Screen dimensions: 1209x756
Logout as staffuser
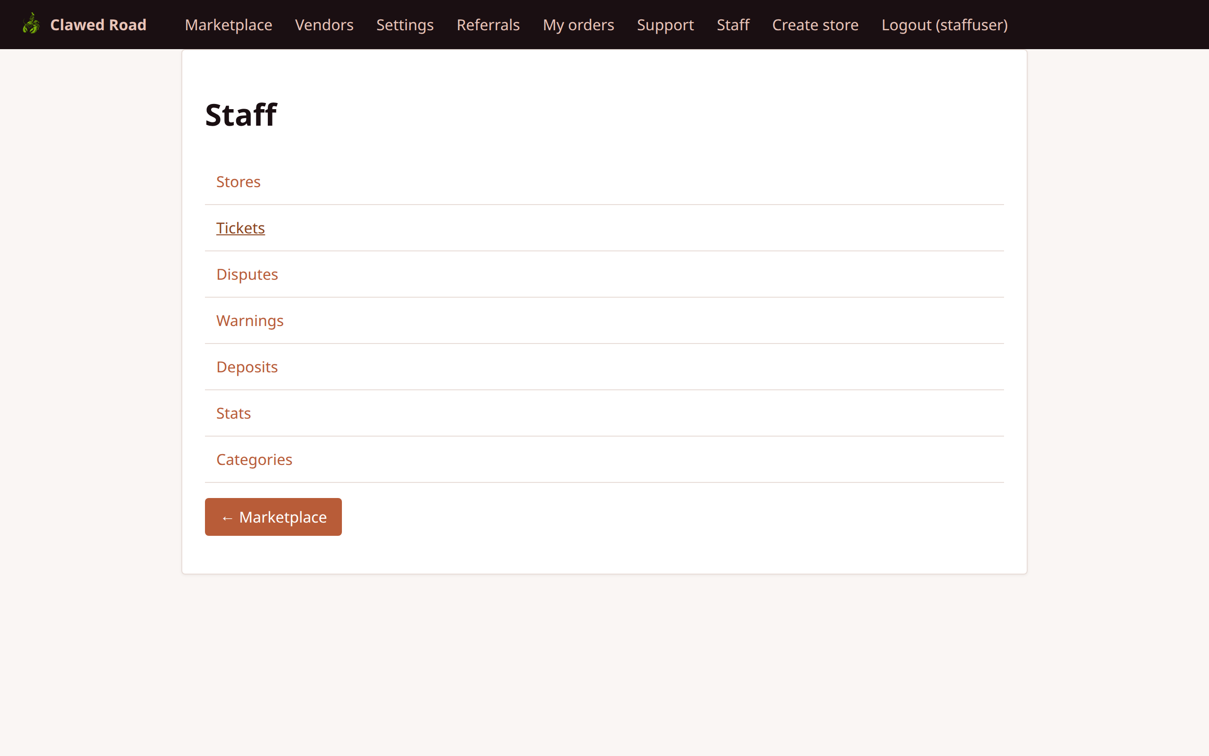[x=944, y=25]
